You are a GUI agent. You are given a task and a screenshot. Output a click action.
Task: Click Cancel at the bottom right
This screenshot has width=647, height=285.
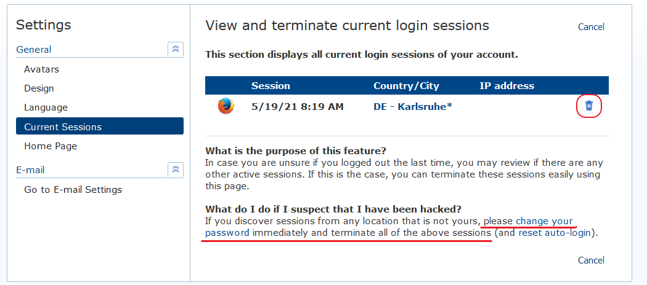point(591,260)
